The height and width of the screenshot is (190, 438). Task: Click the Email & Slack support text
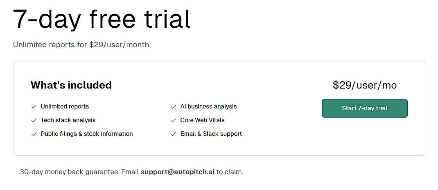click(211, 134)
